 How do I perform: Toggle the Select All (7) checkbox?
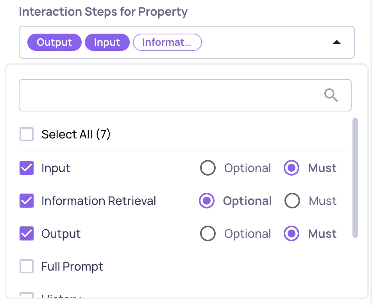click(27, 135)
